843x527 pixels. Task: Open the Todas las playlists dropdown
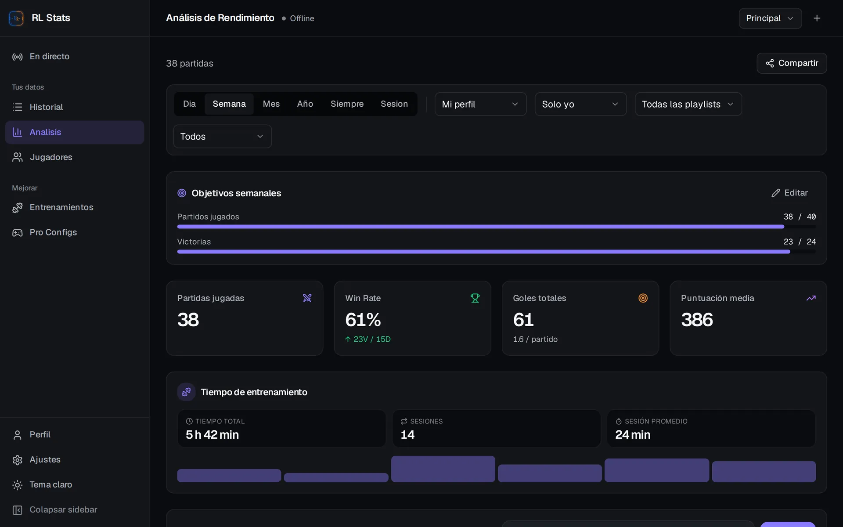[x=688, y=104]
